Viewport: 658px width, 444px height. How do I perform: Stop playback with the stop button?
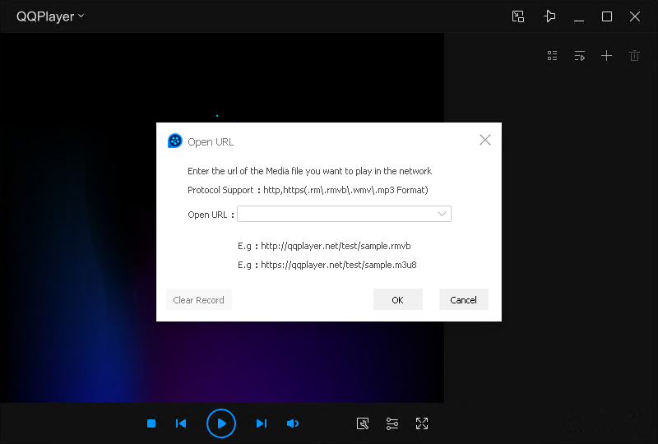point(151,423)
